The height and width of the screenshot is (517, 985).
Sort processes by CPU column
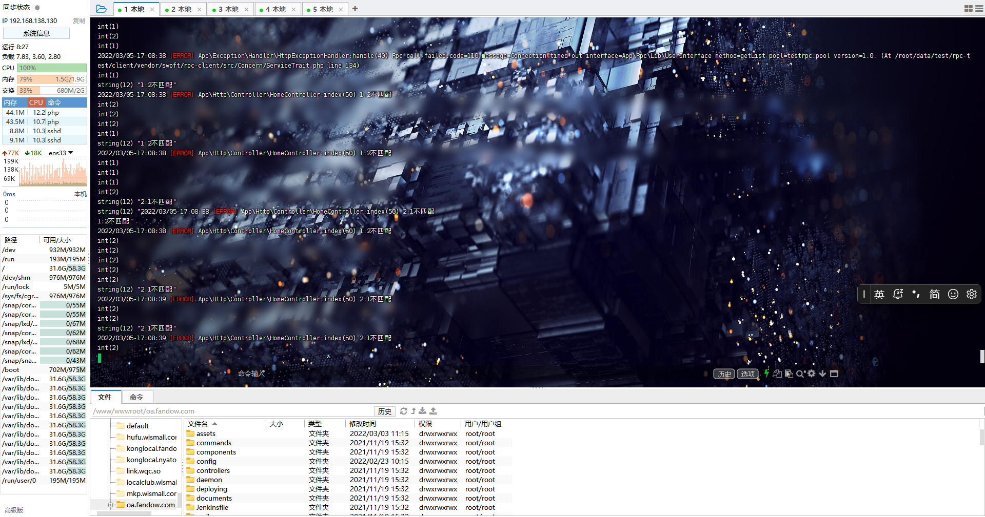pyautogui.click(x=36, y=102)
